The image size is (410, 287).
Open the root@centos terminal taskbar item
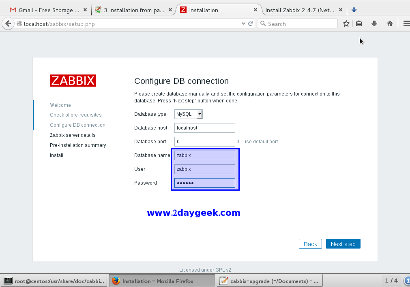[x=54, y=281]
